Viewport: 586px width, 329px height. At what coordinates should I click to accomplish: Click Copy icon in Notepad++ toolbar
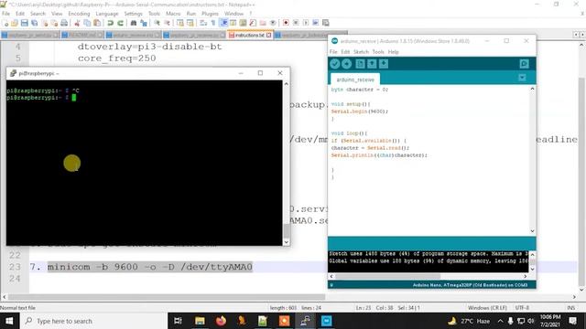(x=87, y=23)
